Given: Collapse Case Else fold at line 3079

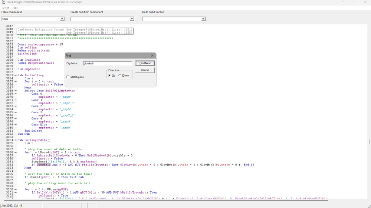Looking at the screenshot, I should point(16,125).
